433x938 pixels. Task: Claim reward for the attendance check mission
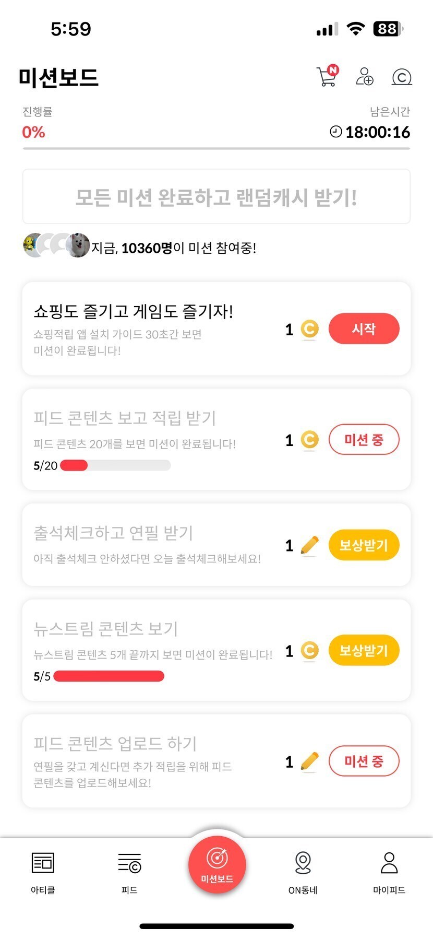364,545
